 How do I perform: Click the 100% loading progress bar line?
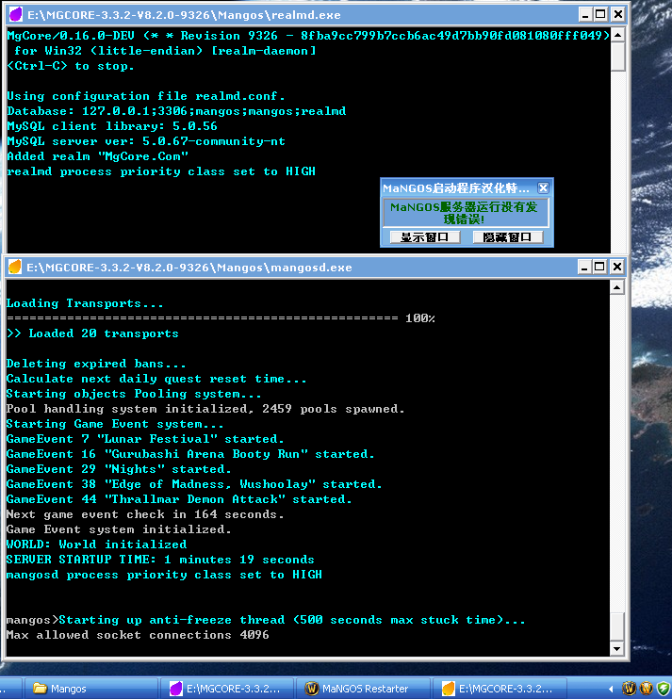click(x=221, y=318)
